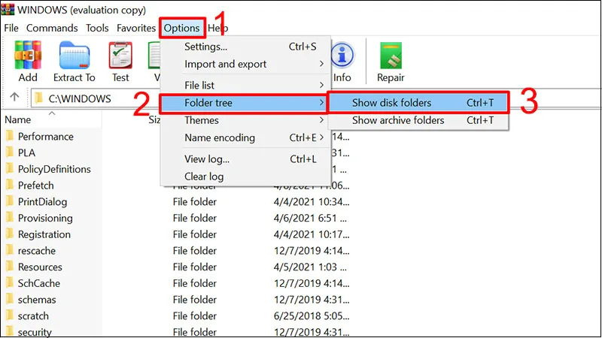Open the Commands menu
This screenshot has height=338, width=602.
pos(52,28)
